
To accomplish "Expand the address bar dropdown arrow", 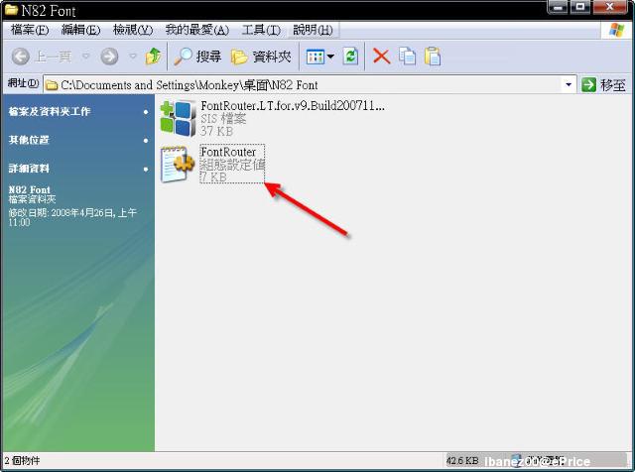I will (569, 85).
